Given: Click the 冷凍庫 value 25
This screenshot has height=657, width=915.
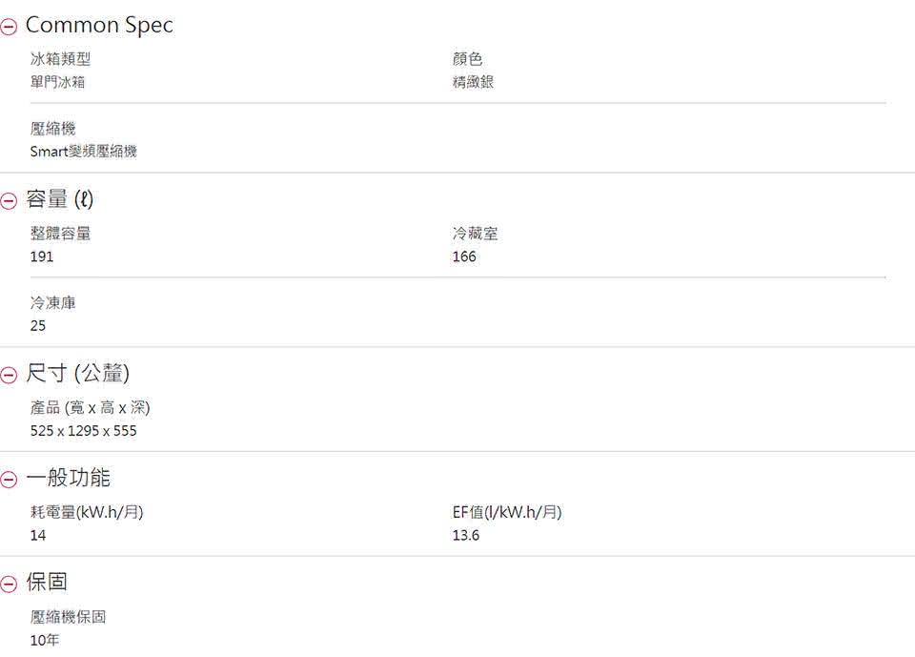Looking at the screenshot, I should 38,326.
